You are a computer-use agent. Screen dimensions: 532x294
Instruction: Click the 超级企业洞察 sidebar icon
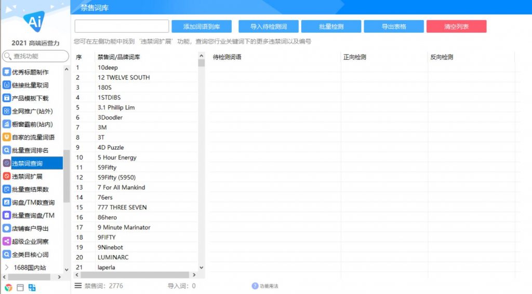click(x=6, y=241)
